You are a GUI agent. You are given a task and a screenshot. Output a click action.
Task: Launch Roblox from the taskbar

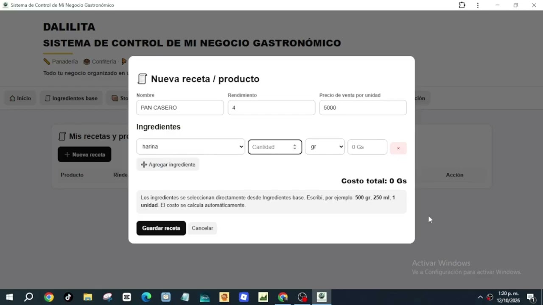pos(244,297)
